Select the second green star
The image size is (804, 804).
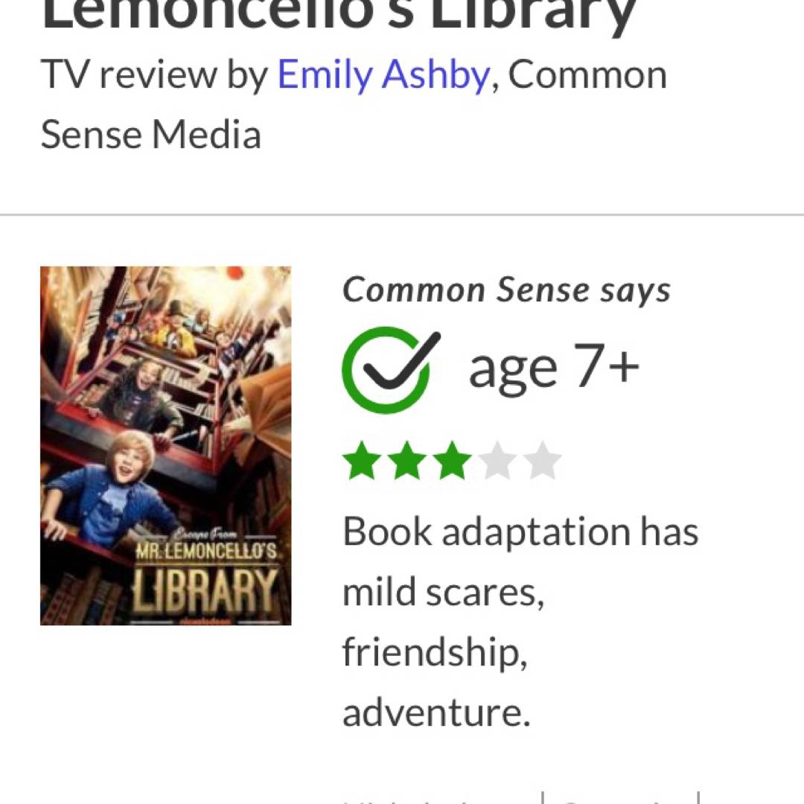406,462
